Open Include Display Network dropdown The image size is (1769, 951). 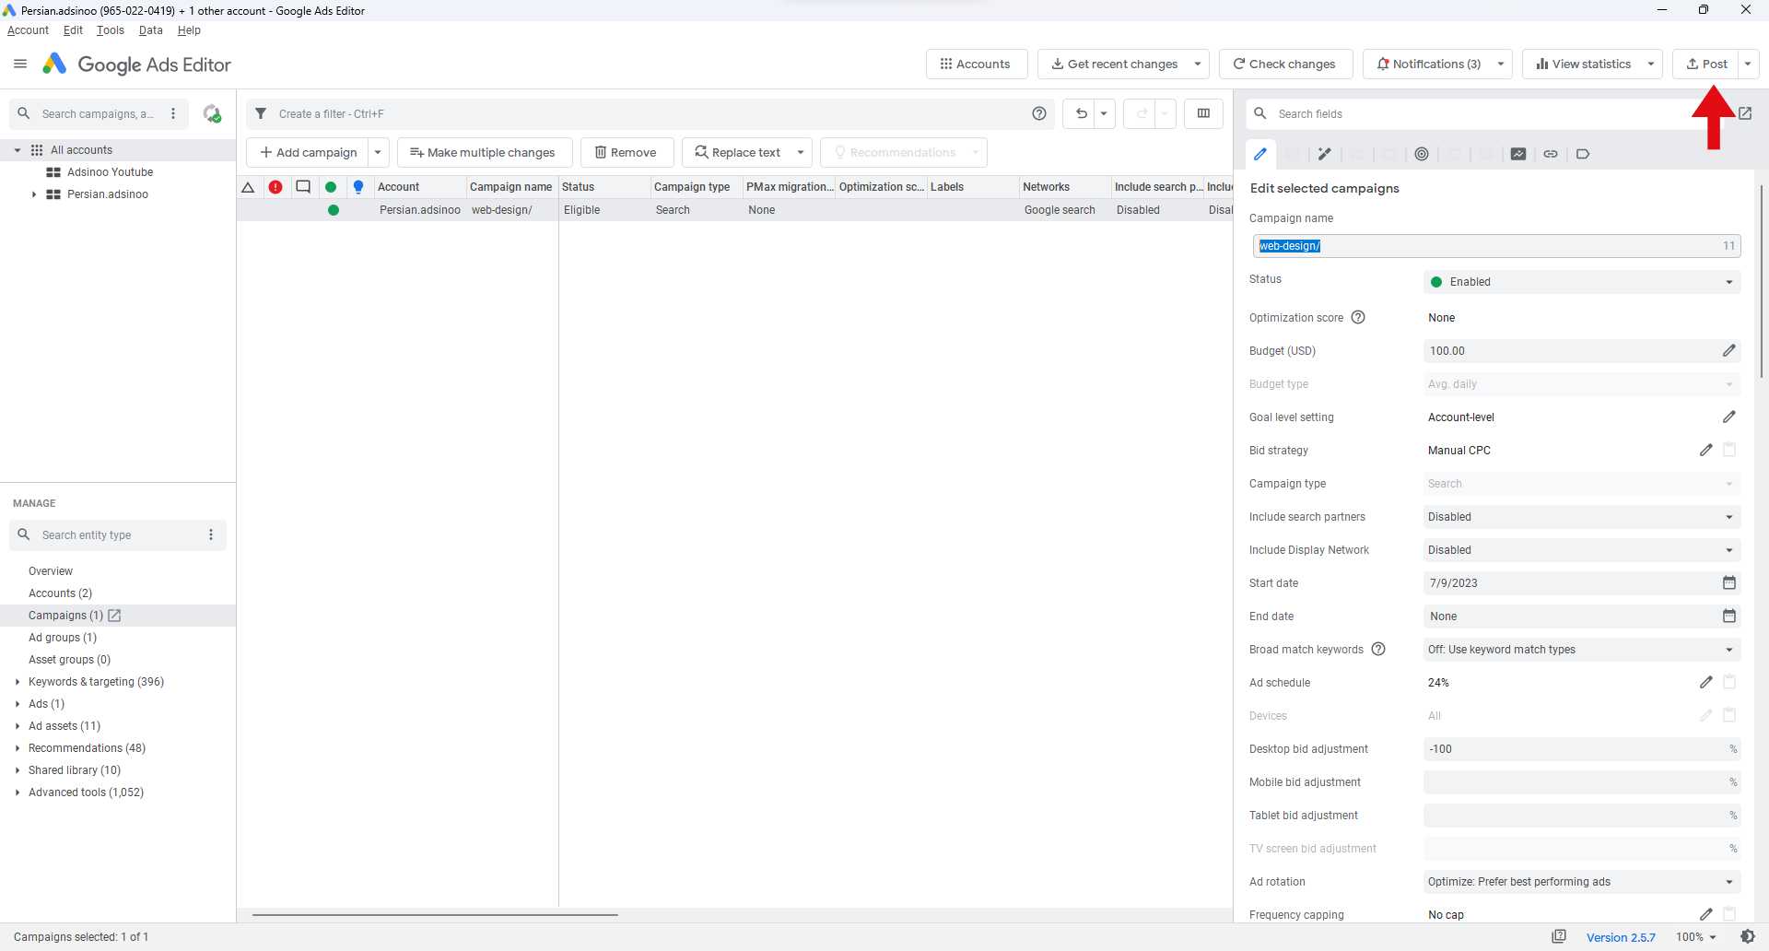click(x=1582, y=550)
